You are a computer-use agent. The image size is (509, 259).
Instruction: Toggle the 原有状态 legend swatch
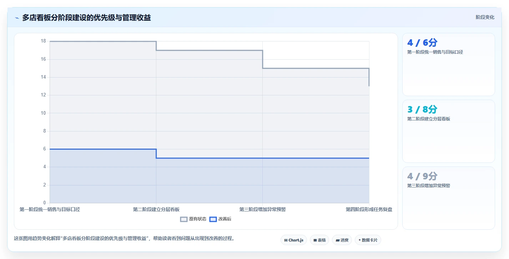pos(184,219)
